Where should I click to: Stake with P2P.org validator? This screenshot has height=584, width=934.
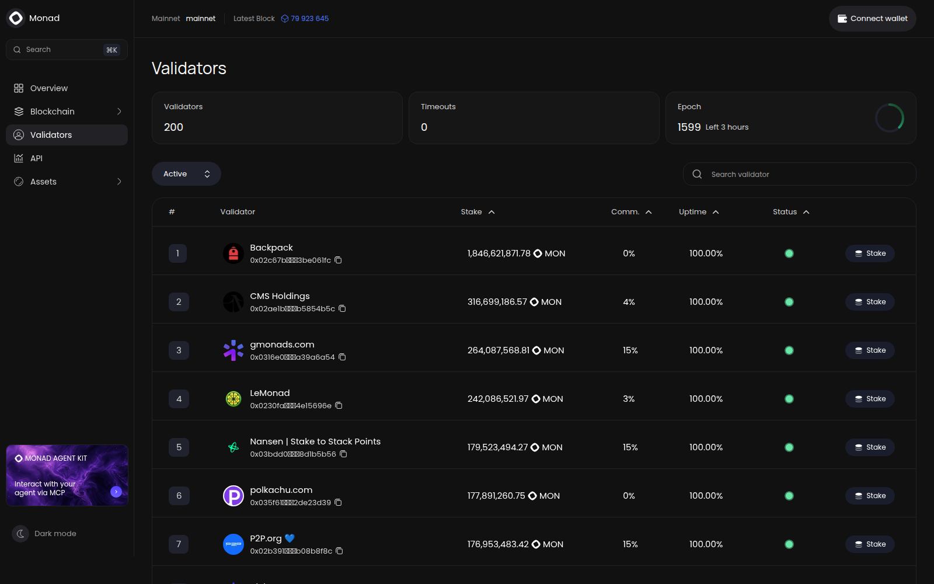tap(870, 544)
